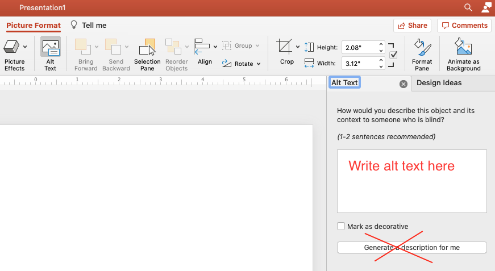Switch to the Design Ideas tab

coord(439,83)
